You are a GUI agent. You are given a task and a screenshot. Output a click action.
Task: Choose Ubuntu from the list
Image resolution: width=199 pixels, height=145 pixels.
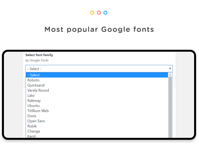coord(97,106)
